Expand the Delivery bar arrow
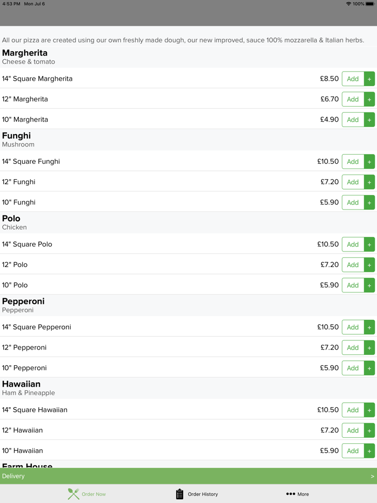This screenshot has height=503, width=377. pos(372,476)
